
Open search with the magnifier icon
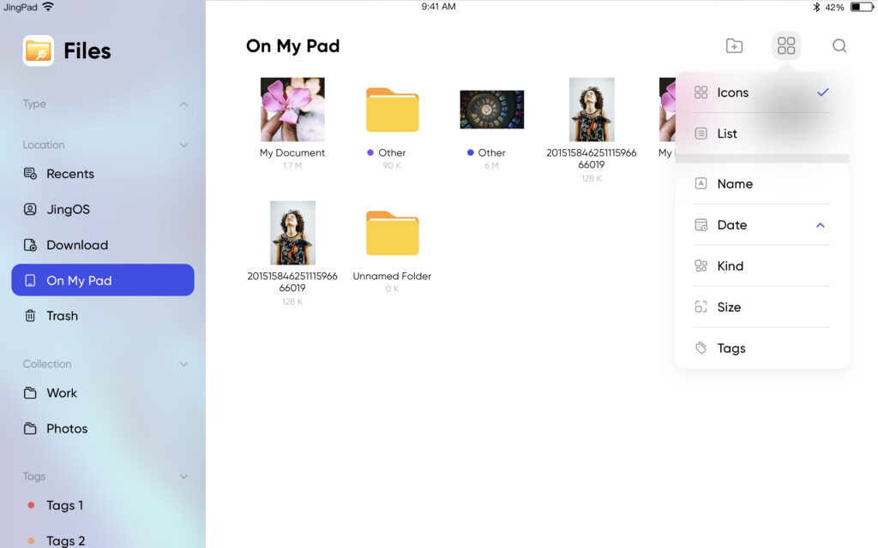[839, 46]
